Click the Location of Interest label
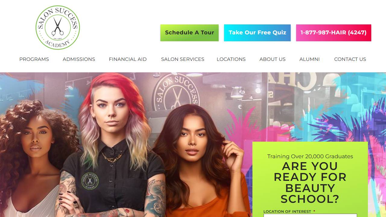This screenshot has height=217, width=386. click(287, 212)
